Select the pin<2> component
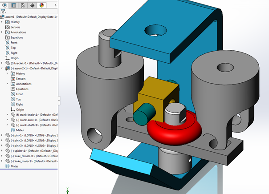 point(21,140)
